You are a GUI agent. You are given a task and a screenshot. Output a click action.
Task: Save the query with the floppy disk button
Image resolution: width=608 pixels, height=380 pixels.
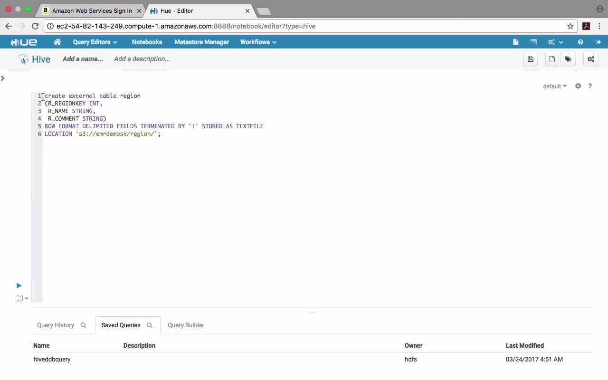tap(531, 59)
